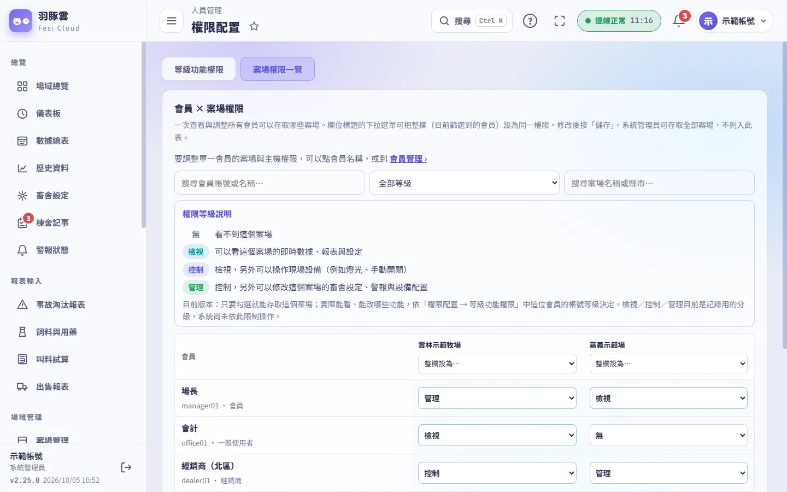Click the Fesi Cloud pig logo

(21, 21)
